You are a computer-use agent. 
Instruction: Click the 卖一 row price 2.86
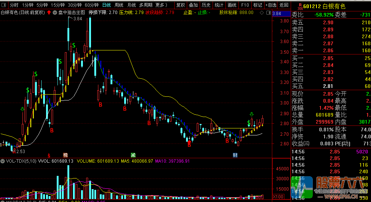click(x=328, y=50)
